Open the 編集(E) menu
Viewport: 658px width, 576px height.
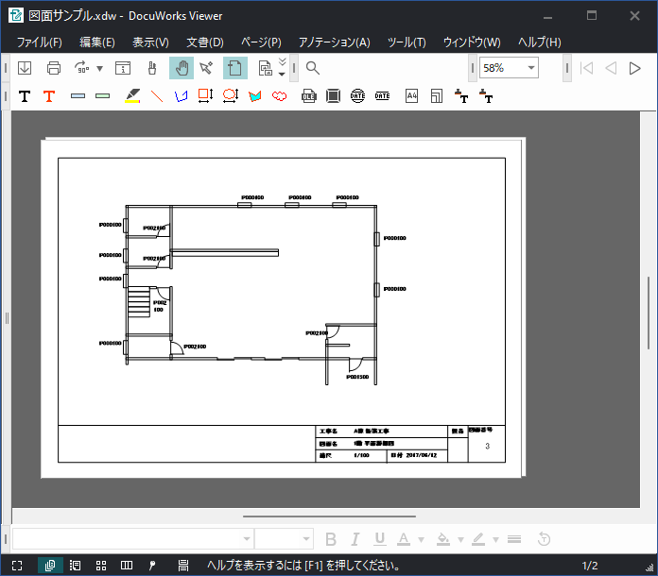[x=97, y=42]
